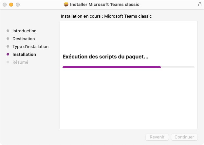The height and width of the screenshot is (145, 204).
Task: Click the purple Installation step bullet
Action: (8, 54)
